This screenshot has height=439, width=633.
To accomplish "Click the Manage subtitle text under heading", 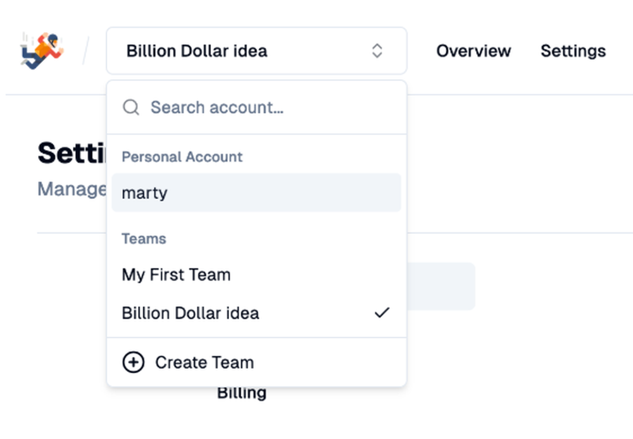I will (x=72, y=189).
